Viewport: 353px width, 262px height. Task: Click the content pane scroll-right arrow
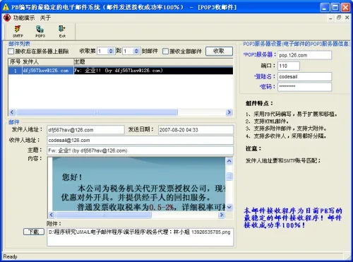[222, 215]
